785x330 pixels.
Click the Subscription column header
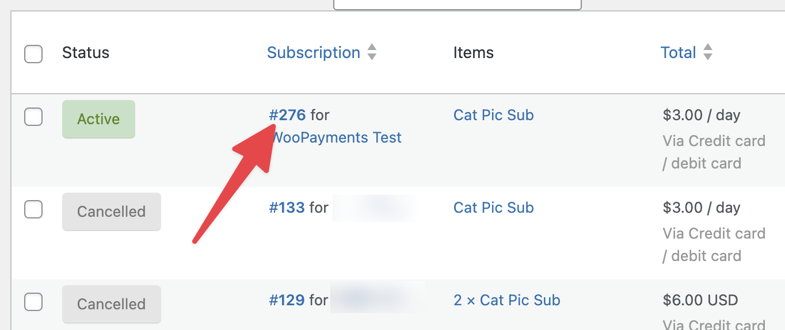(314, 53)
